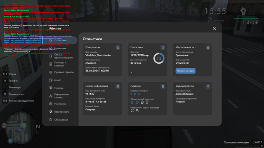
Task: Open the Навигация menu section
Action: (60, 49)
